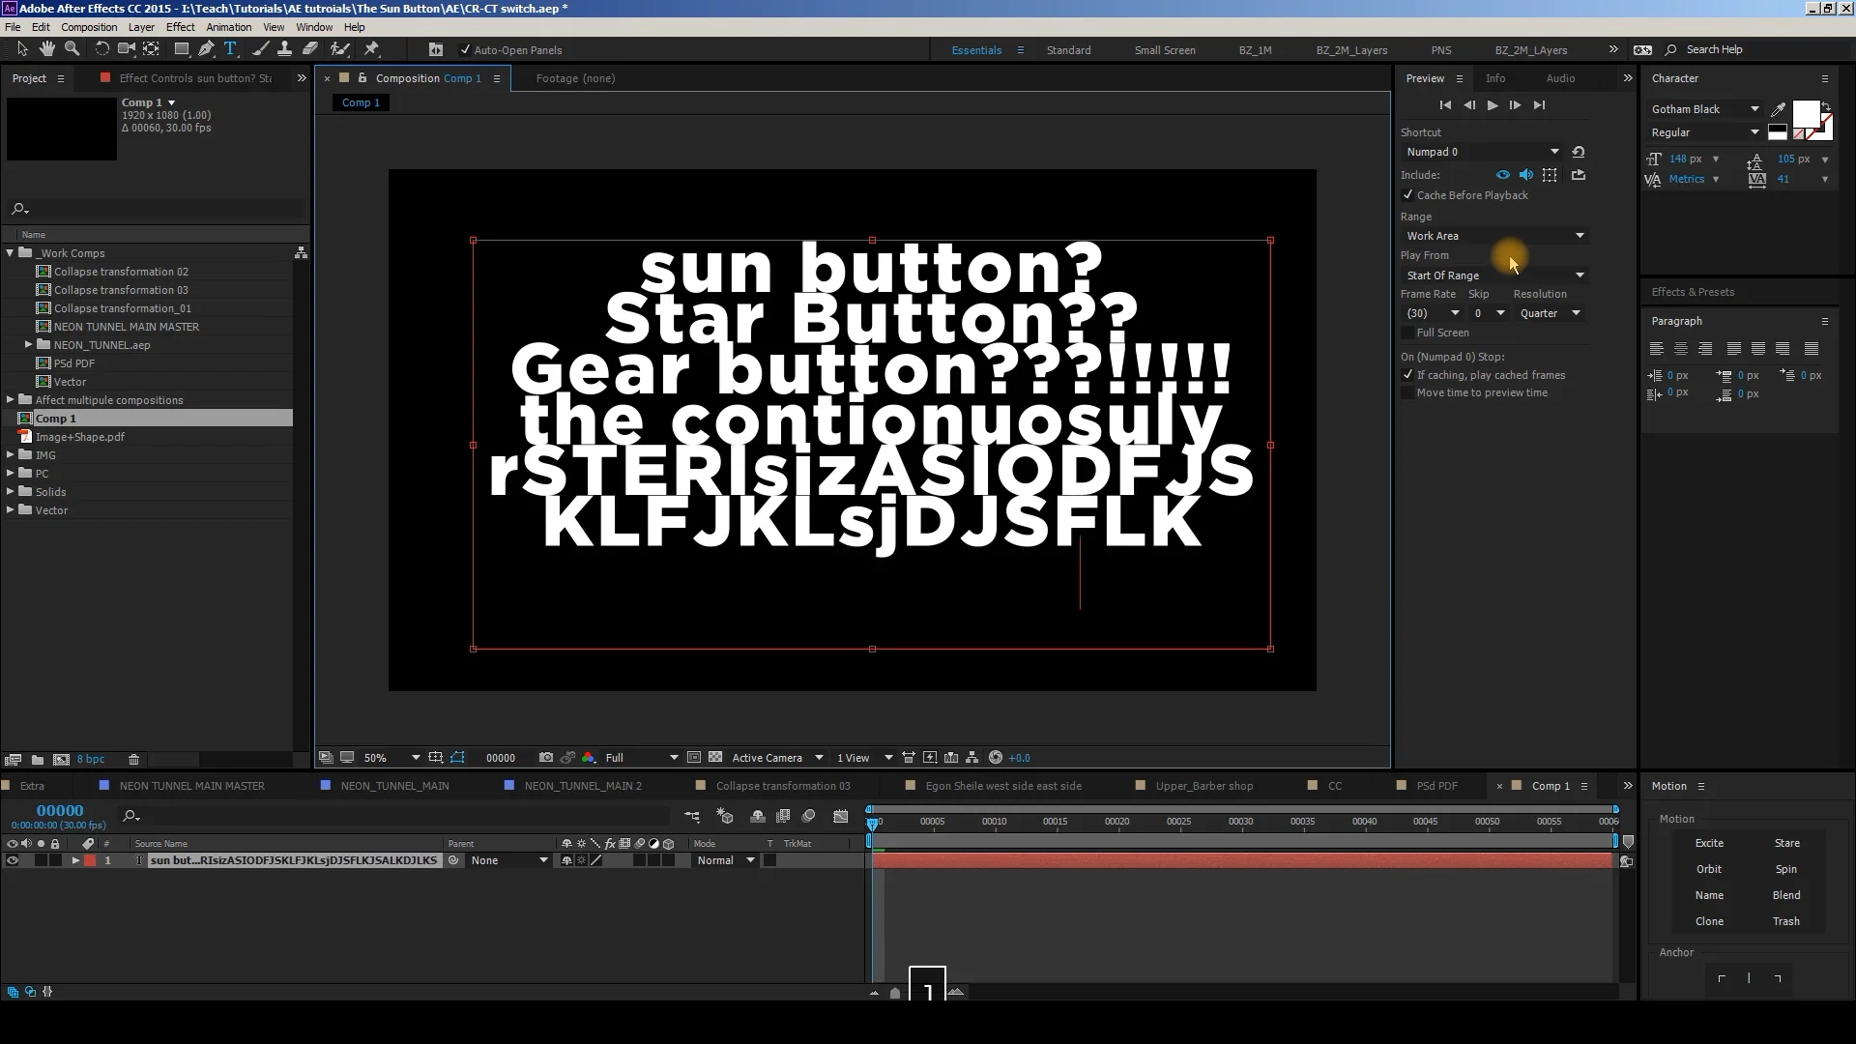Open the Animation menu
Image resolution: width=1856 pixels, height=1044 pixels.
[228, 27]
